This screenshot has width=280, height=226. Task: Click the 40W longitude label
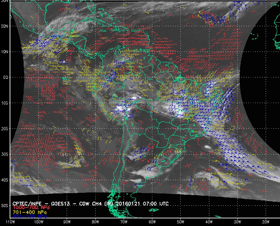coord(209,222)
